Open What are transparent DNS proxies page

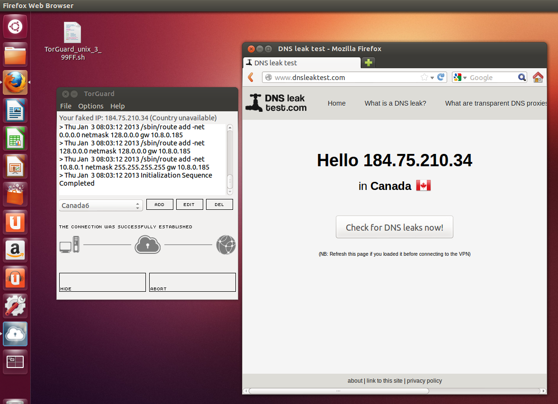tap(496, 103)
